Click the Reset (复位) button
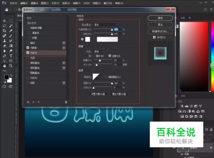Image resolution: width=214 pixels, height=158 pixels. pyautogui.click(x=160, y=25)
